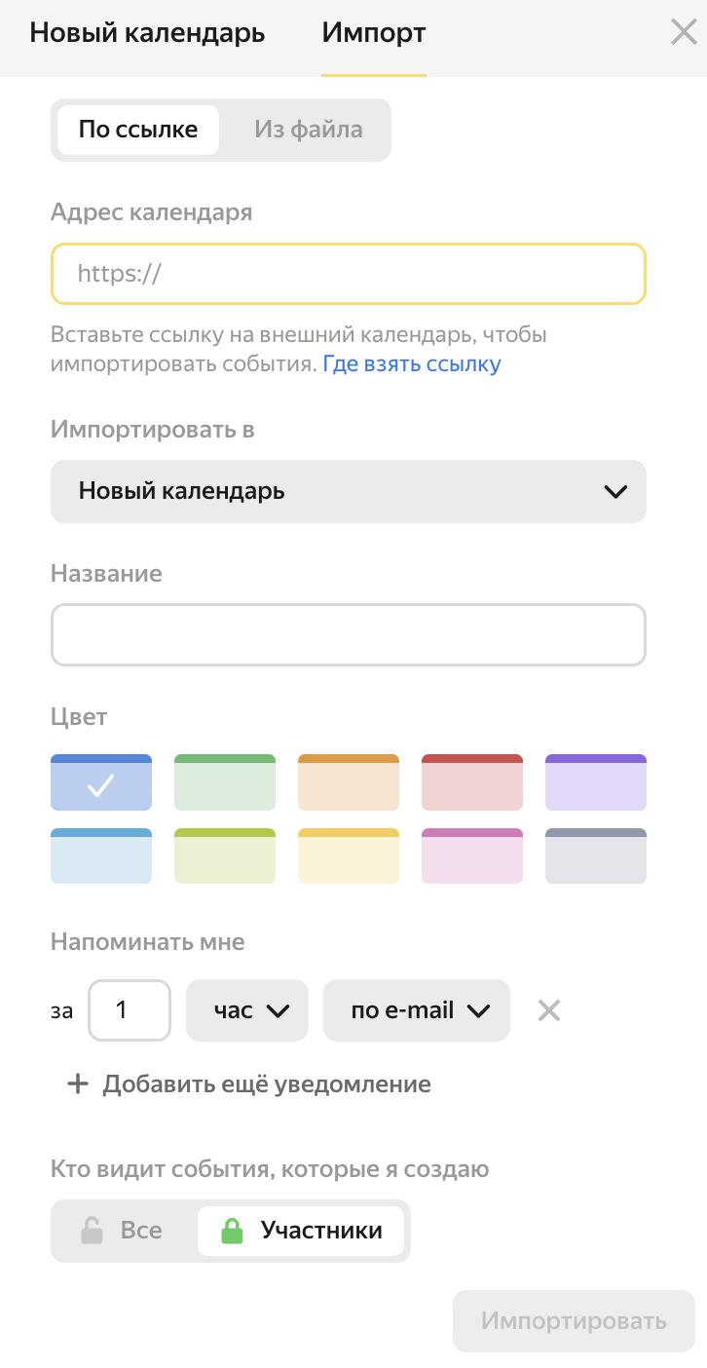707x1368 pixels.
Task: Click the Название calendar name field
Action: pyautogui.click(x=348, y=635)
